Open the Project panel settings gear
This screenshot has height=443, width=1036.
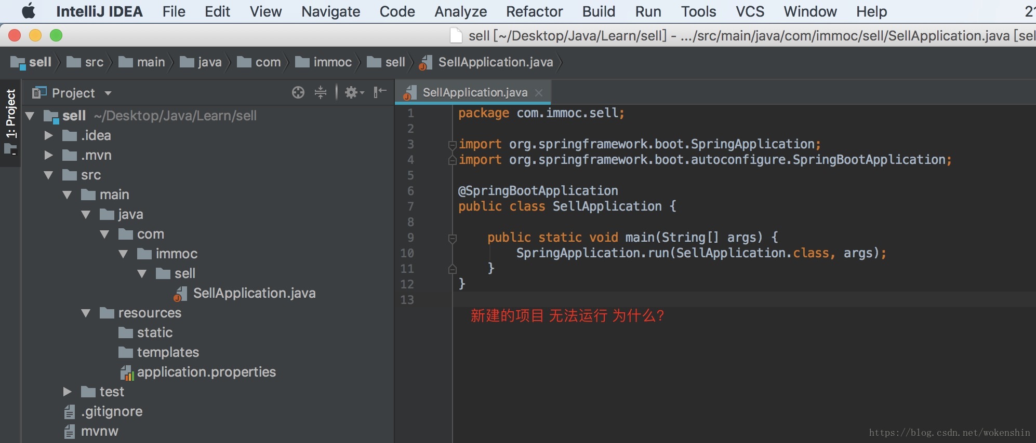[354, 92]
